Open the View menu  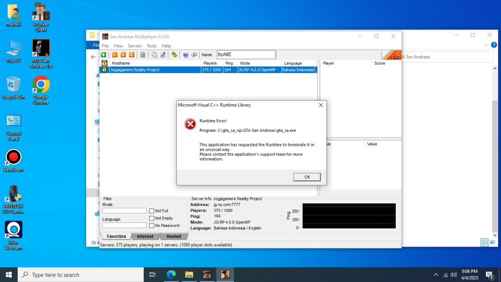118,46
